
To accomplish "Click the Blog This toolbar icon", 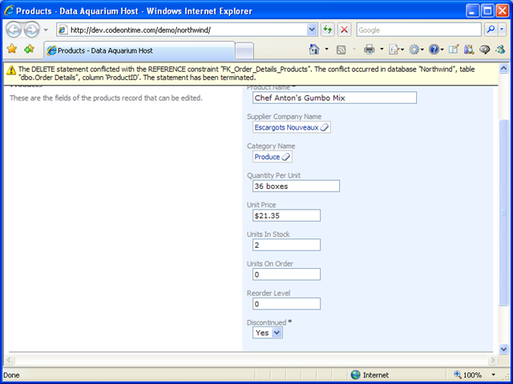I will (x=454, y=50).
